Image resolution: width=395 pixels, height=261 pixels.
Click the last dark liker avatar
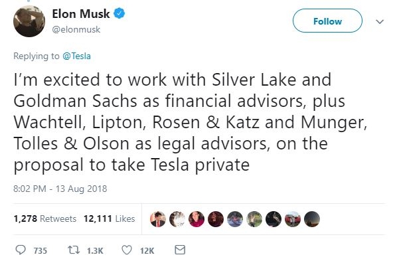coord(312,219)
